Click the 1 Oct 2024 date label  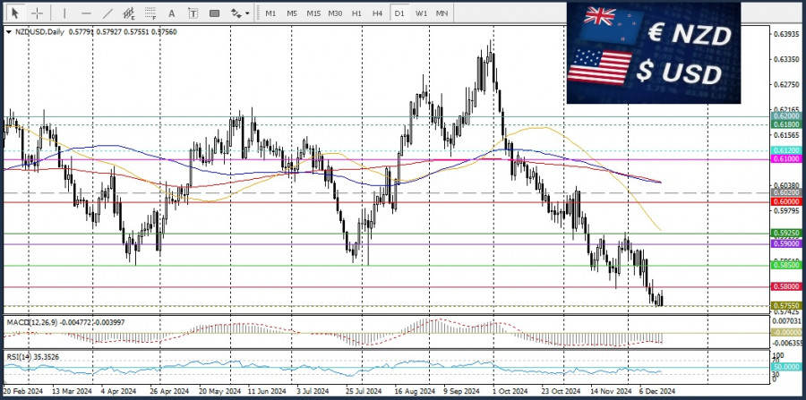pyautogui.click(x=510, y=391)
